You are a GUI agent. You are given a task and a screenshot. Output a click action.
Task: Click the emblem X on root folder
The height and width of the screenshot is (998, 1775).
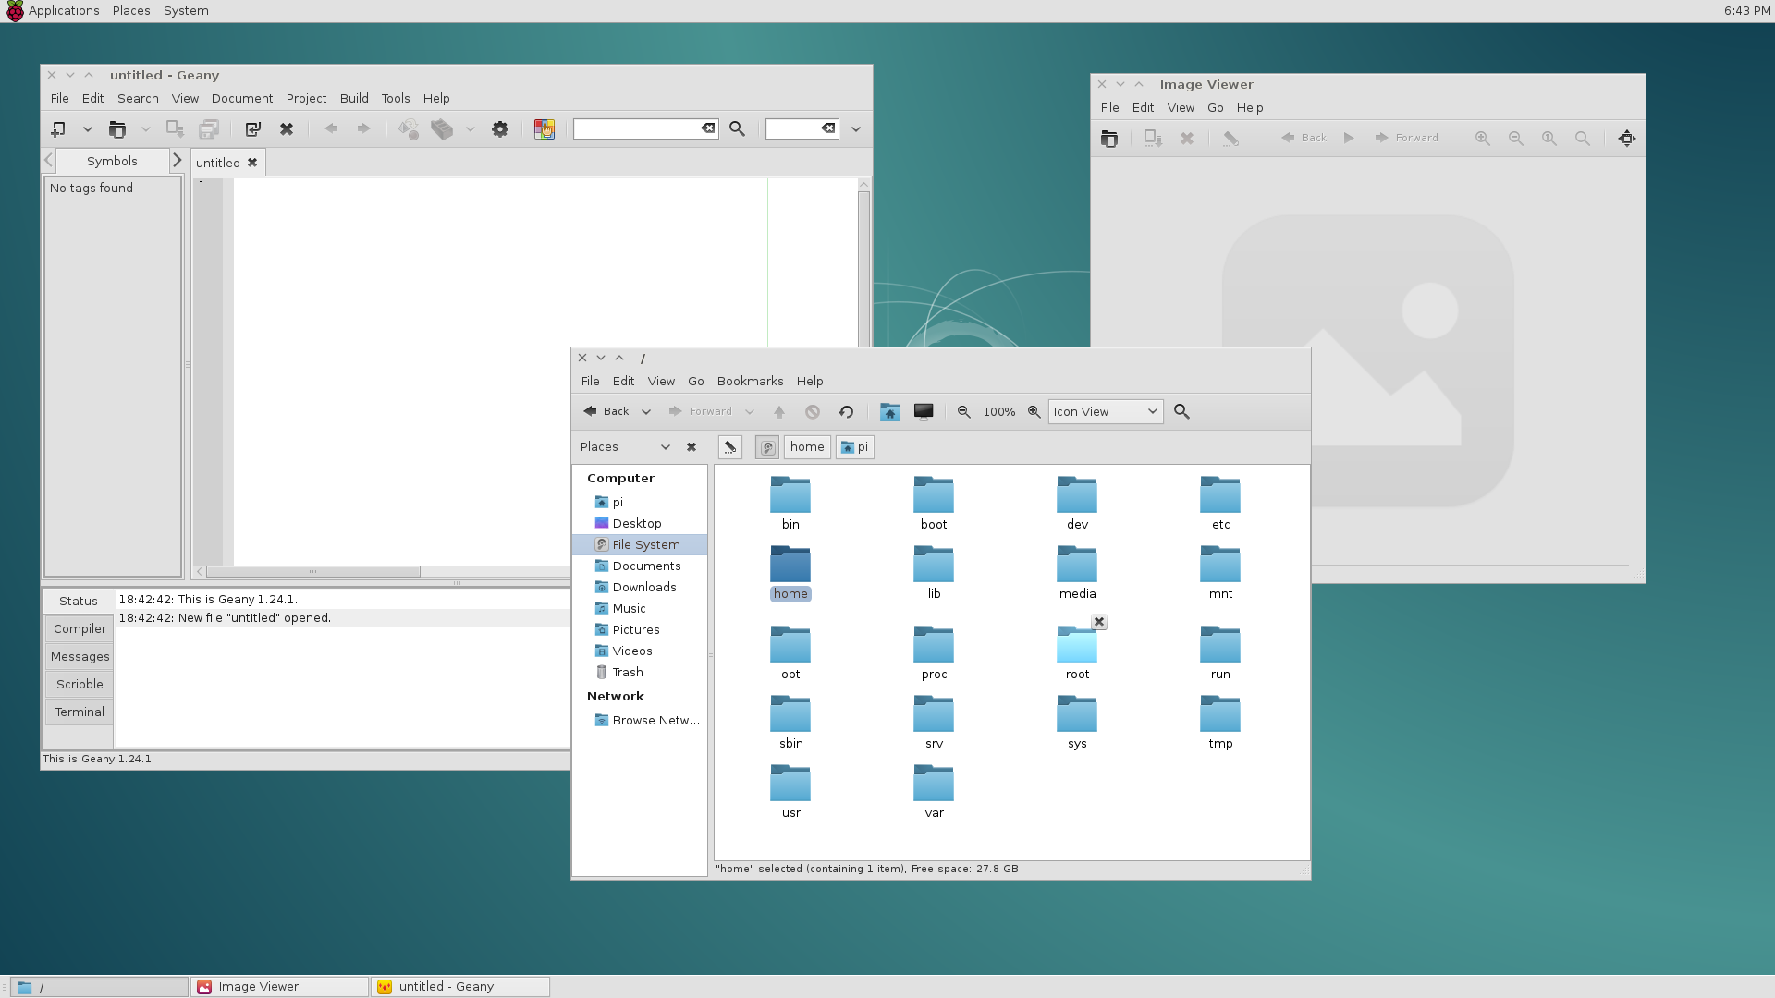1099,622
